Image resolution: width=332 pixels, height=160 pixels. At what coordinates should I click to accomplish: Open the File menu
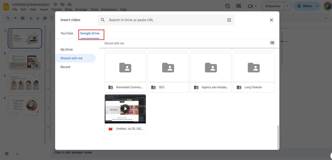click(x=15, y=9)
